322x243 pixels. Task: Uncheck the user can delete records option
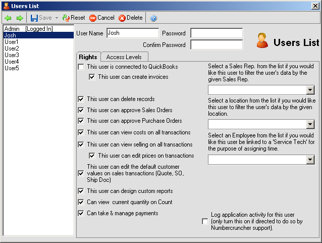81,99
